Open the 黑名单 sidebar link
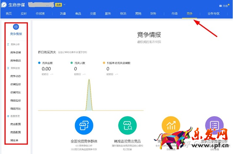This screenshot has width=233, height=154. 14,140
